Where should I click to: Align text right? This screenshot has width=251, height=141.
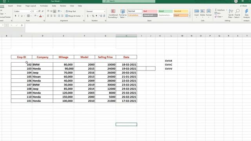[55, 16]
